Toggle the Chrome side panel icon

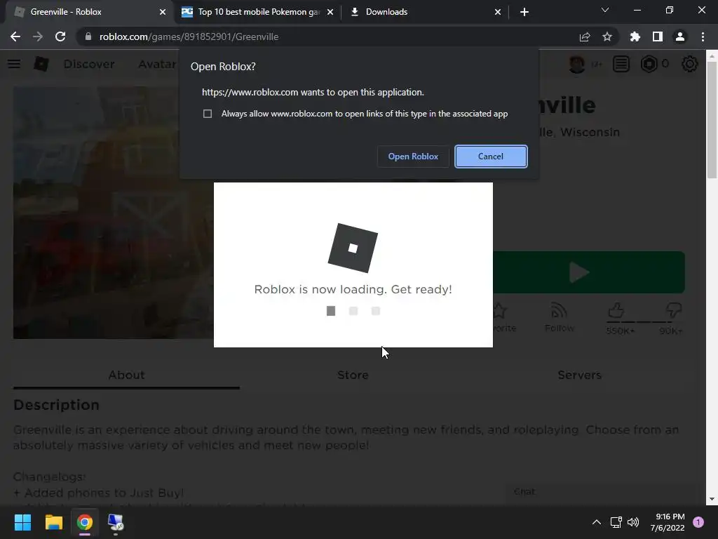pyautogui.click(x=658, y=36)
